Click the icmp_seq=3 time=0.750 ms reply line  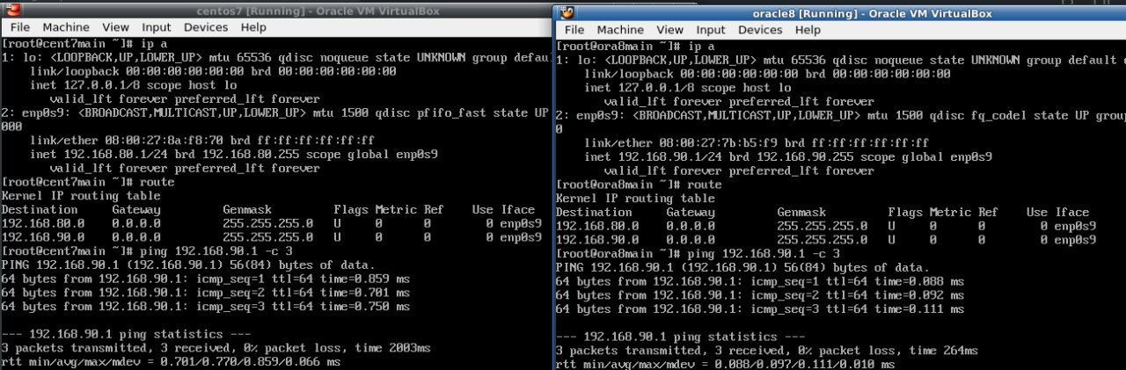click(206, 307)
